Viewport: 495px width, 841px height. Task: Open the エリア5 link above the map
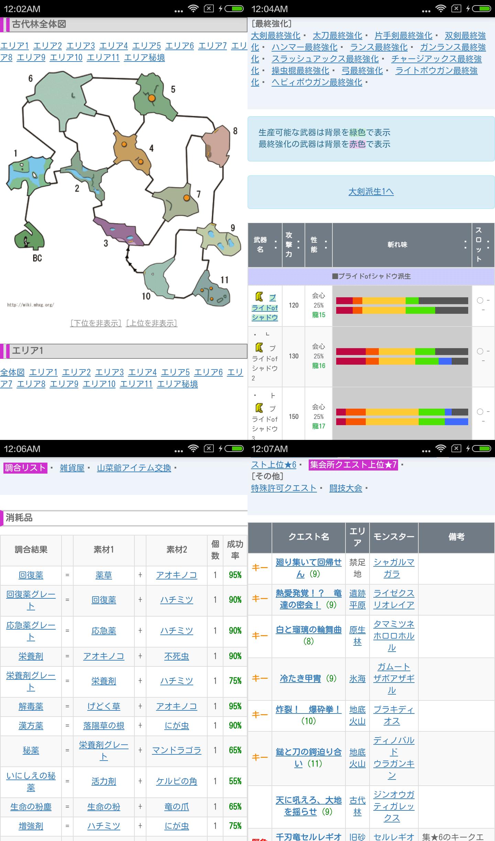coord(146,46)
